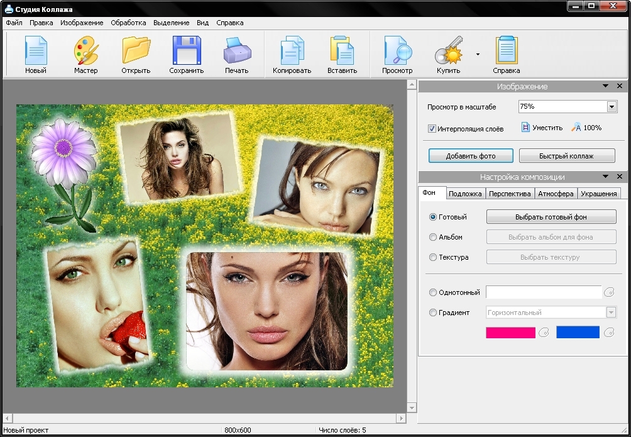Click the pink gradient color swatch
Viewport: 631px width, 437px height.
click(510, 333)
